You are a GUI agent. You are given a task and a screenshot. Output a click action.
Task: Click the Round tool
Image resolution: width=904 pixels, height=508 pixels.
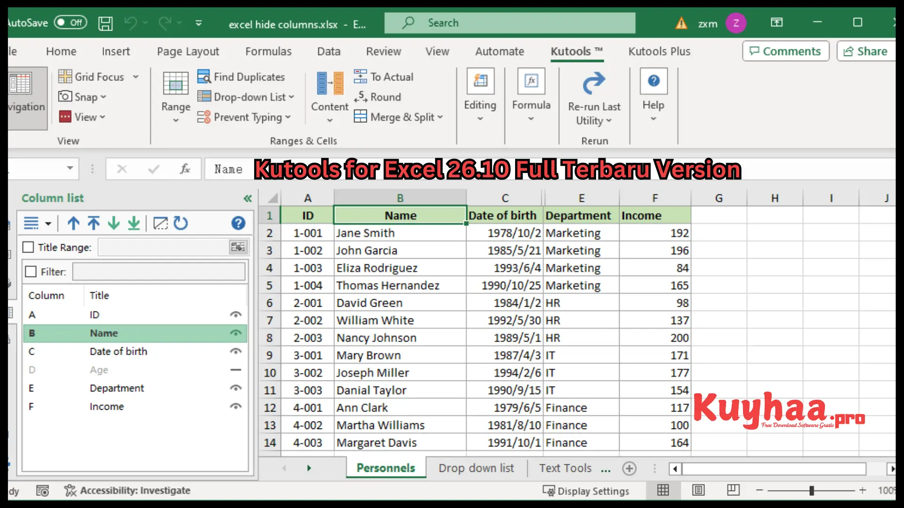pyautogui.click(x=377, y=97)
